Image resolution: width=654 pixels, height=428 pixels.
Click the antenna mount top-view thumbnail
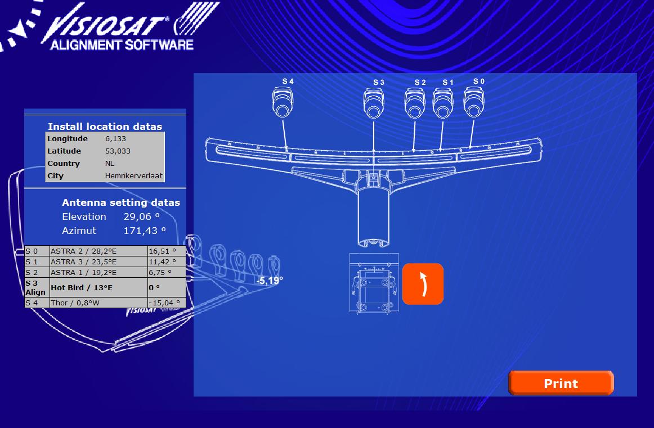[374, 283]
